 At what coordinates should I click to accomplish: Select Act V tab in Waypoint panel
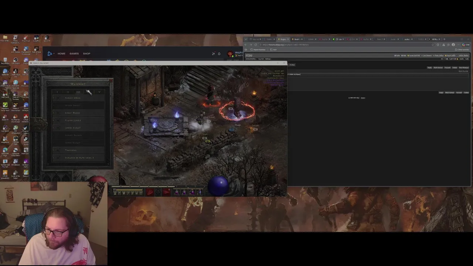[x=99, y=92]
